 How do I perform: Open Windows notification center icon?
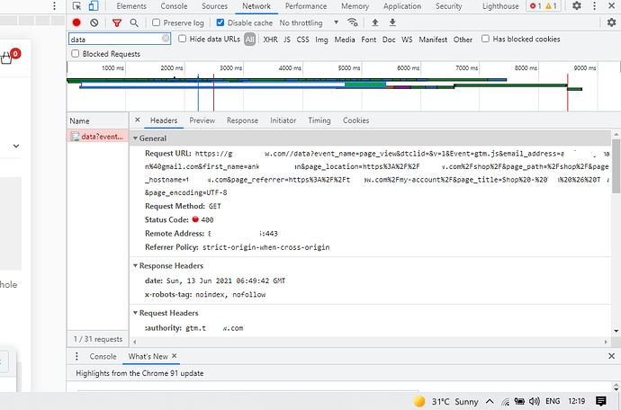[x=601, y=401]
